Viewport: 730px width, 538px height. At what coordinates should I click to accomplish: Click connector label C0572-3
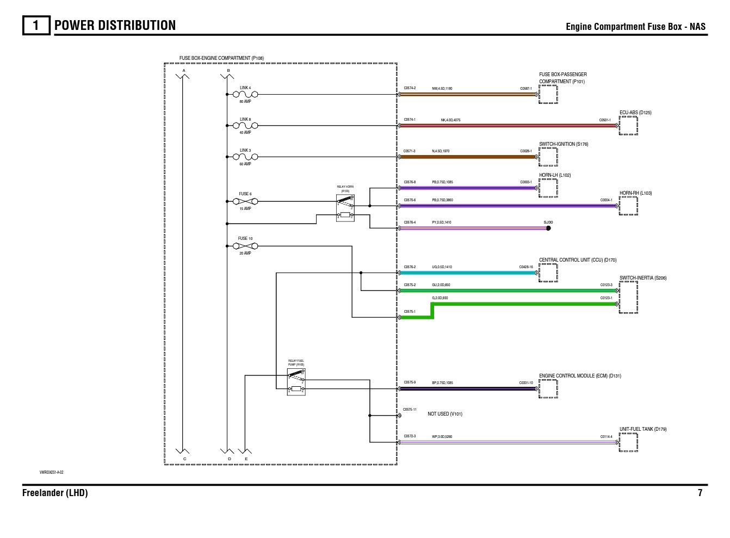pos(410,436)
